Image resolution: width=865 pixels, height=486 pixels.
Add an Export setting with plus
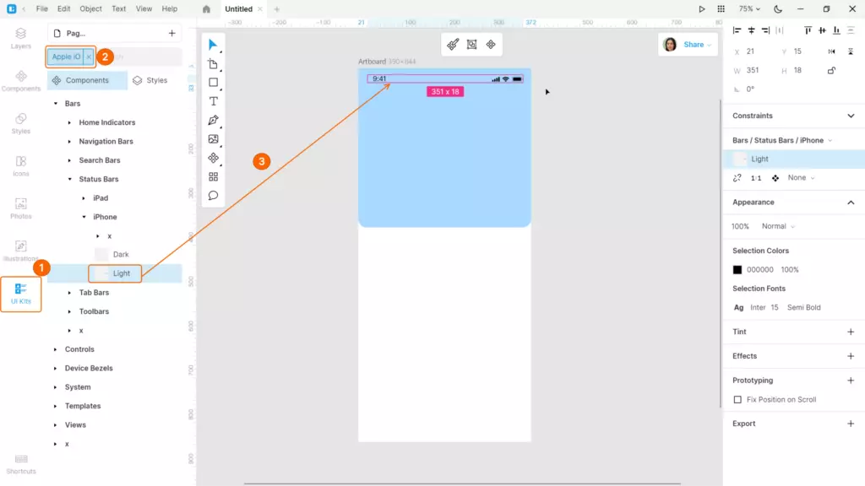pos(851,424)
